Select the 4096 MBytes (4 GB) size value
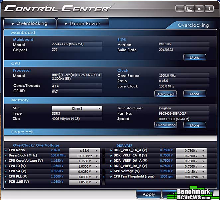 tap(66, 119)
